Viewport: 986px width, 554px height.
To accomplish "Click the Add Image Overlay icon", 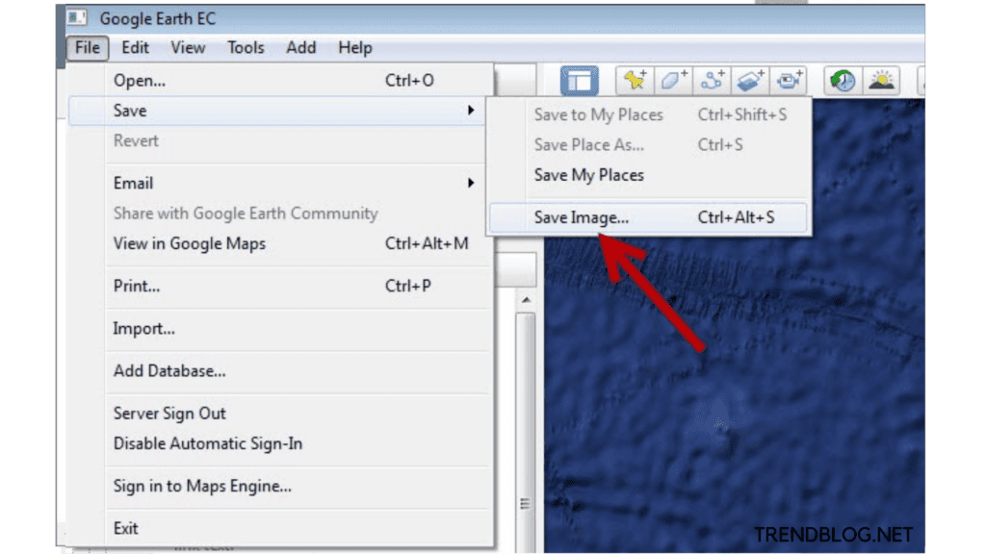I will click(750, 81).
